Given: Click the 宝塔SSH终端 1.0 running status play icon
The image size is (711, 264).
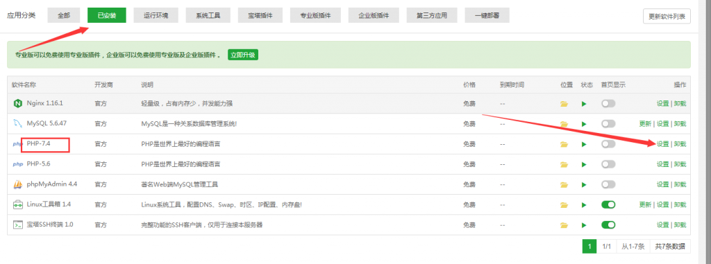Looking at the screenshot, I should click(584, 225).
